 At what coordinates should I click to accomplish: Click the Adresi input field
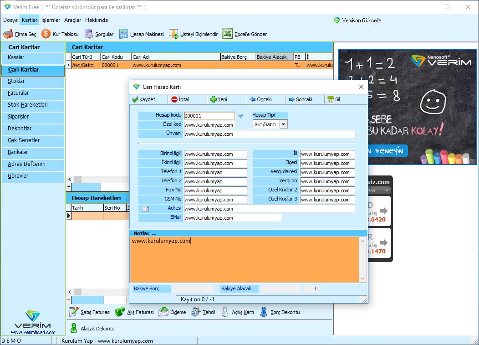270,209
